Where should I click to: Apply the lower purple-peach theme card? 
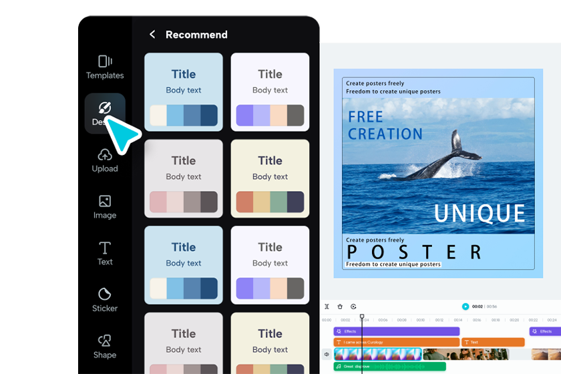pyautogui.click(x=270, y=265)
